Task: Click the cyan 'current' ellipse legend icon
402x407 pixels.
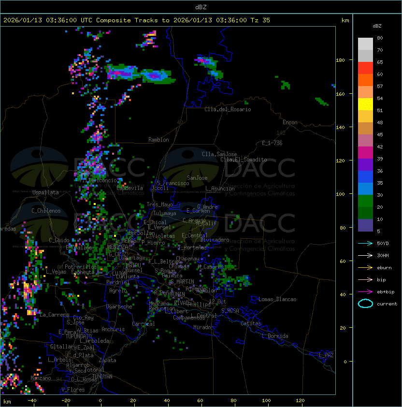Action: pyautogui.click(x=365, y=304)
